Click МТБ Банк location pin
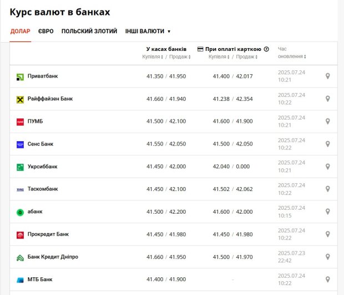 327,280
